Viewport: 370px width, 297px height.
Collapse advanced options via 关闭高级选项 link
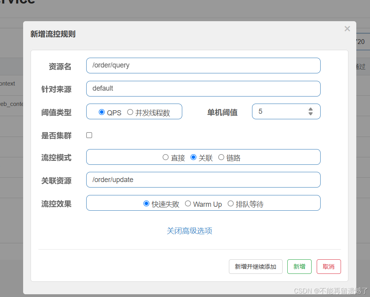click(x=189, y=231)
